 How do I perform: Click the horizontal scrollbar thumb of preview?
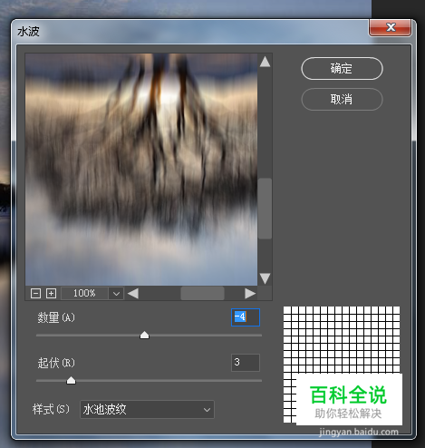pyautogui.click(x=202, y=293)
